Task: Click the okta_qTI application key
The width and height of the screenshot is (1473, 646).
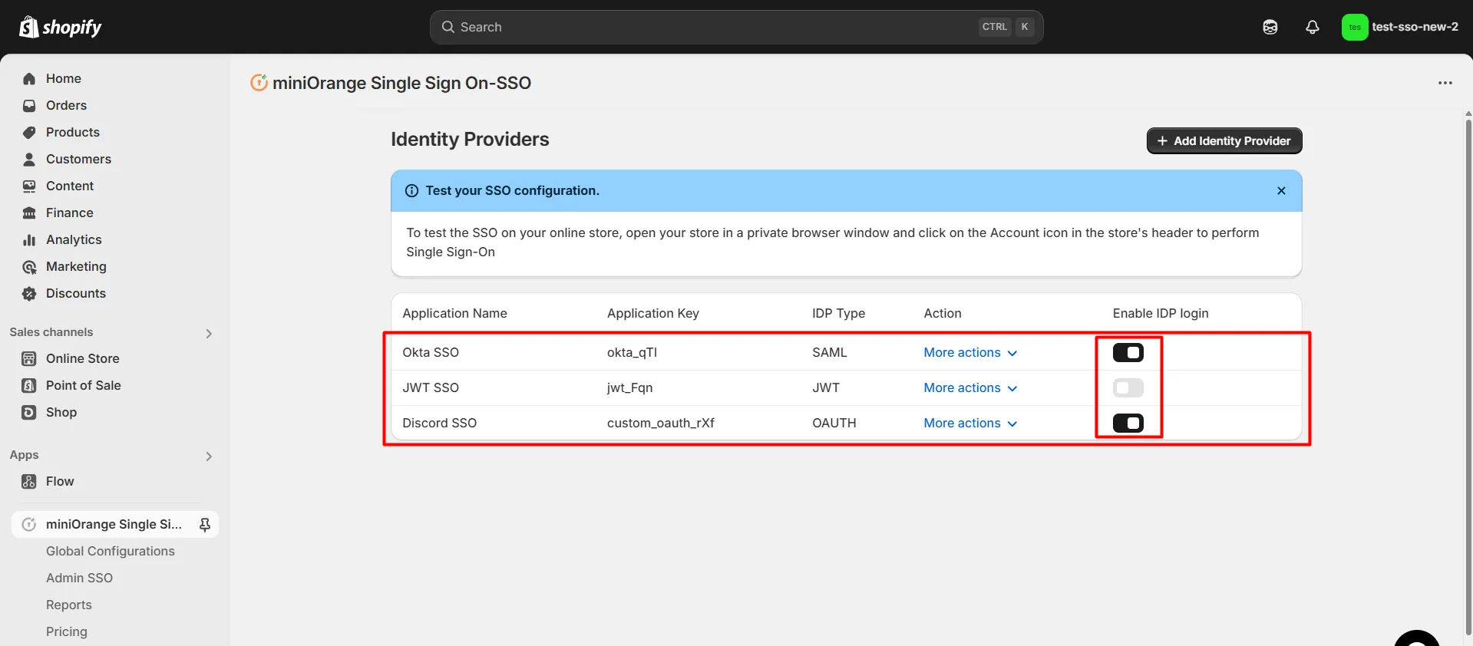Action: point(632,353)
